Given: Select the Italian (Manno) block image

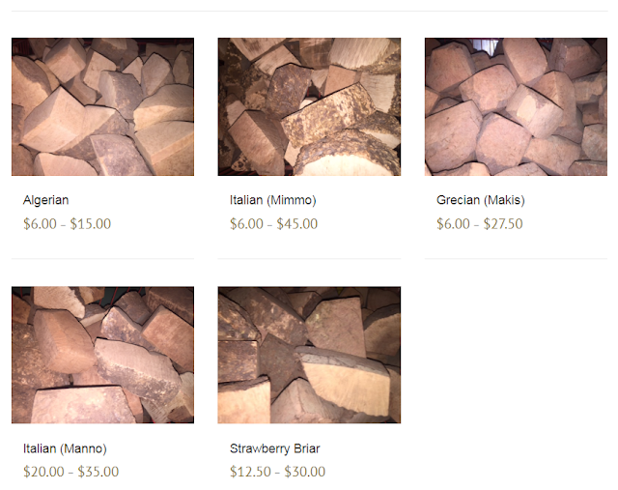Looking at the screenshot, I should coord(102,355).
